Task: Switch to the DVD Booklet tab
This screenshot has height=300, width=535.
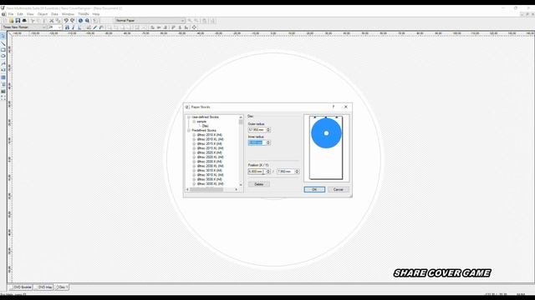Action: coord(21,287)
